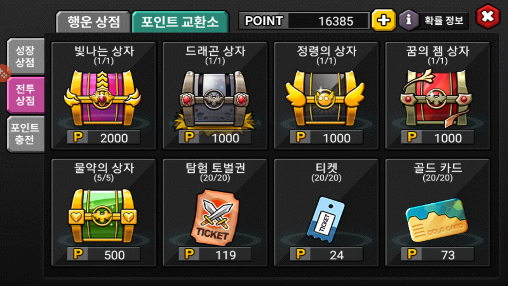Select the blue 티켓 ticket icon
This screenshot has width=508, height=286.
[x=326, y=219]
